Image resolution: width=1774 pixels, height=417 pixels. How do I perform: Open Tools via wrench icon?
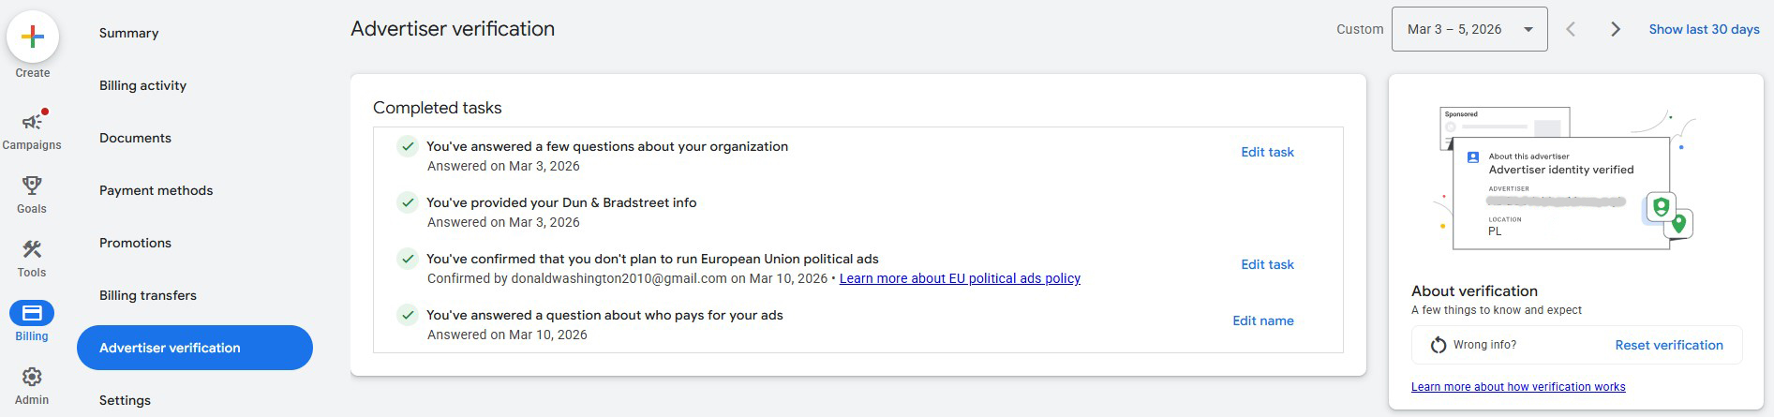coord(32,249)
